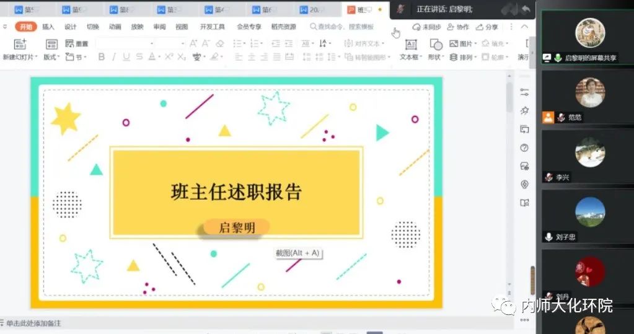Click the Shapes (形状) icon
This screenshot has width=634, height=334.
click(436, 45)
